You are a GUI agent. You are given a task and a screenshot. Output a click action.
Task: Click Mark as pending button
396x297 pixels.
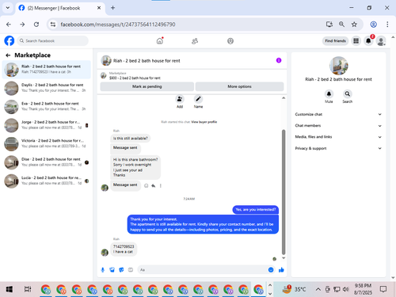[147, 86]
